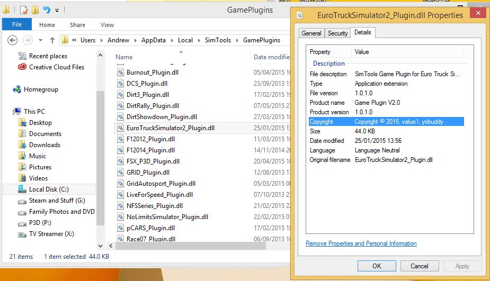Click the horizontal scrollbar of the file list
The width and height of the screenshot is (490, 281).
coord(191,246)
